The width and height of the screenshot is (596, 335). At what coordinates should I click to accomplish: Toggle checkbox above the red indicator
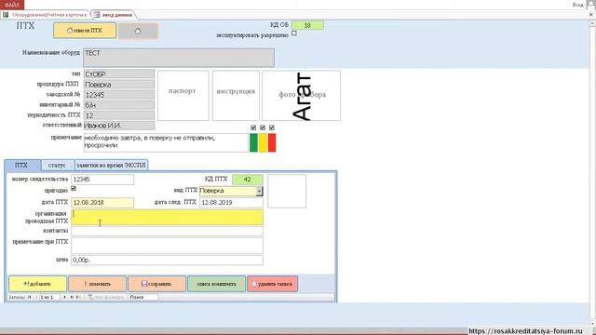coord(271,127)
